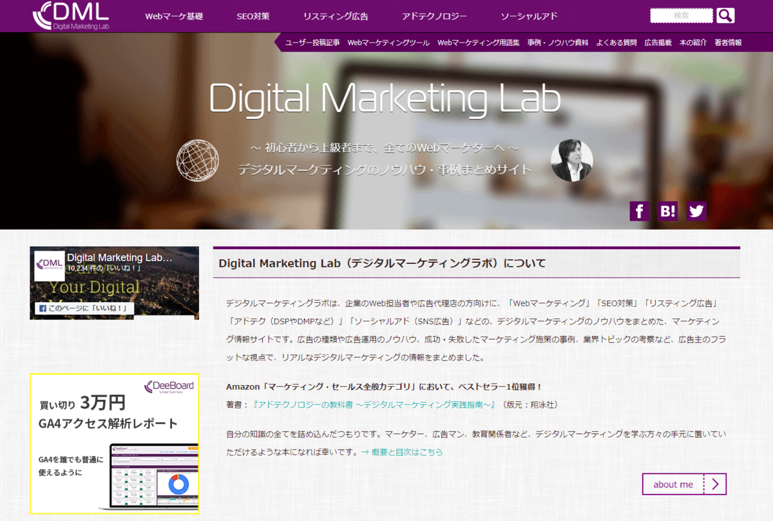
Task: Share the page via the Facebook icon
Action: click(639, 211)
